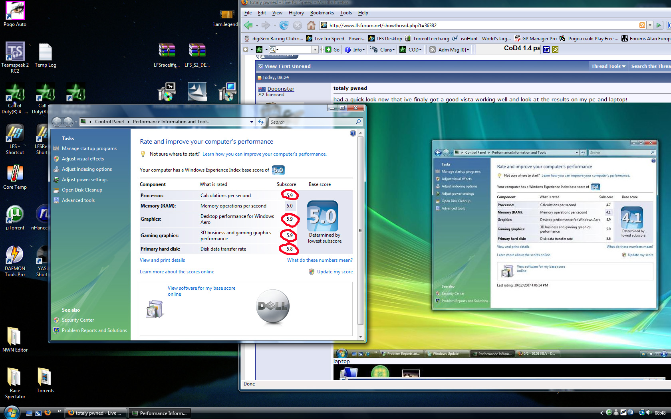The width and height of the screenshot is (671, 419).
Task: Show hidden system tray icons chevron
Action: point(602,413)
